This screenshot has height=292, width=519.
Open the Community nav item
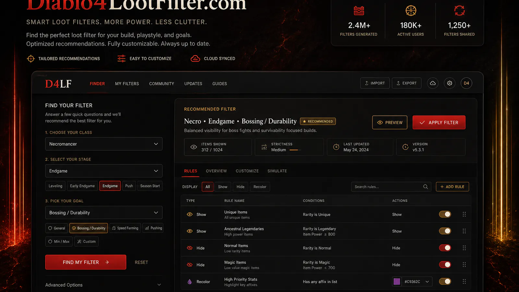(x=162, y=84)
